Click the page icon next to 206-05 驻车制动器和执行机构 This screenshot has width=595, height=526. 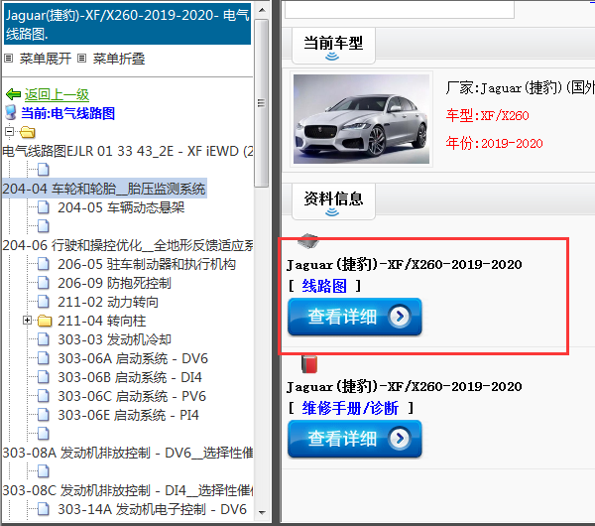click(44, 264)
